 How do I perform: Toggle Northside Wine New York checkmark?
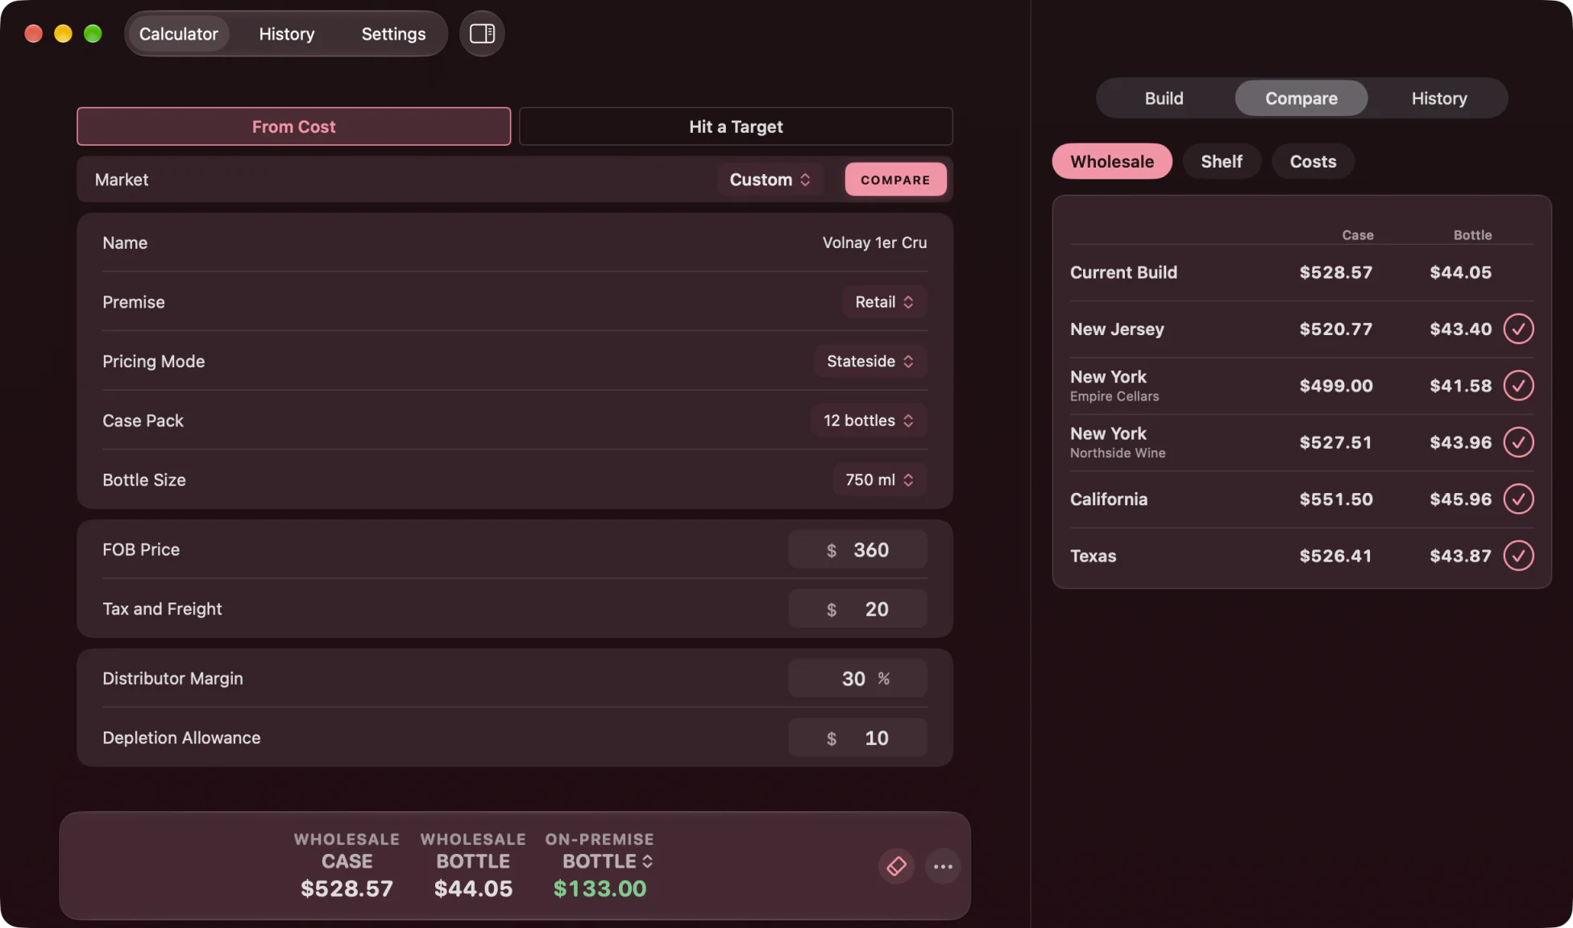coord(1518,442)
